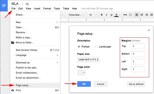
Task: Choose Page setup... from File menu
Action: [35, 85]
